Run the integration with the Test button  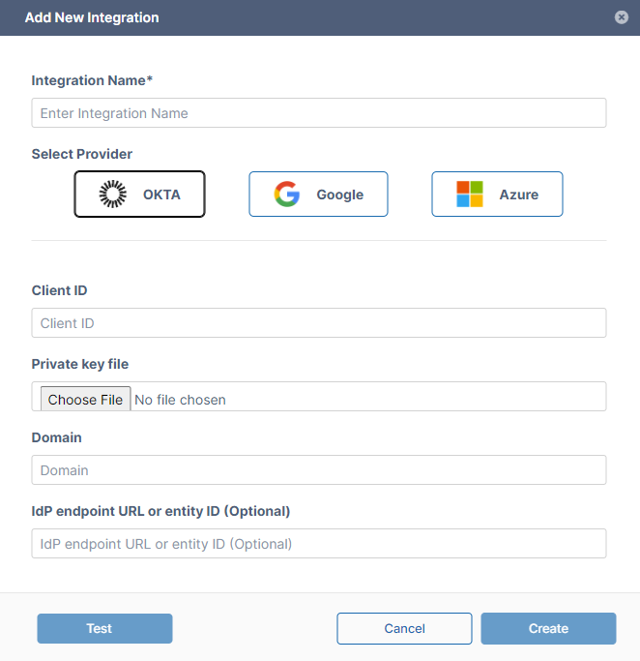104,628
